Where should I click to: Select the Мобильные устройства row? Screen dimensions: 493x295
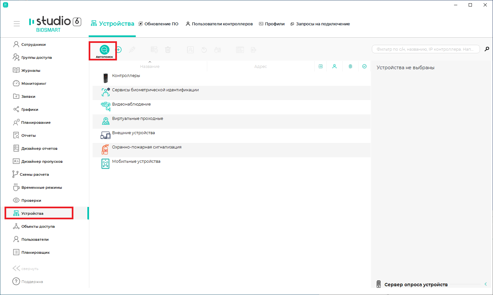231,164
